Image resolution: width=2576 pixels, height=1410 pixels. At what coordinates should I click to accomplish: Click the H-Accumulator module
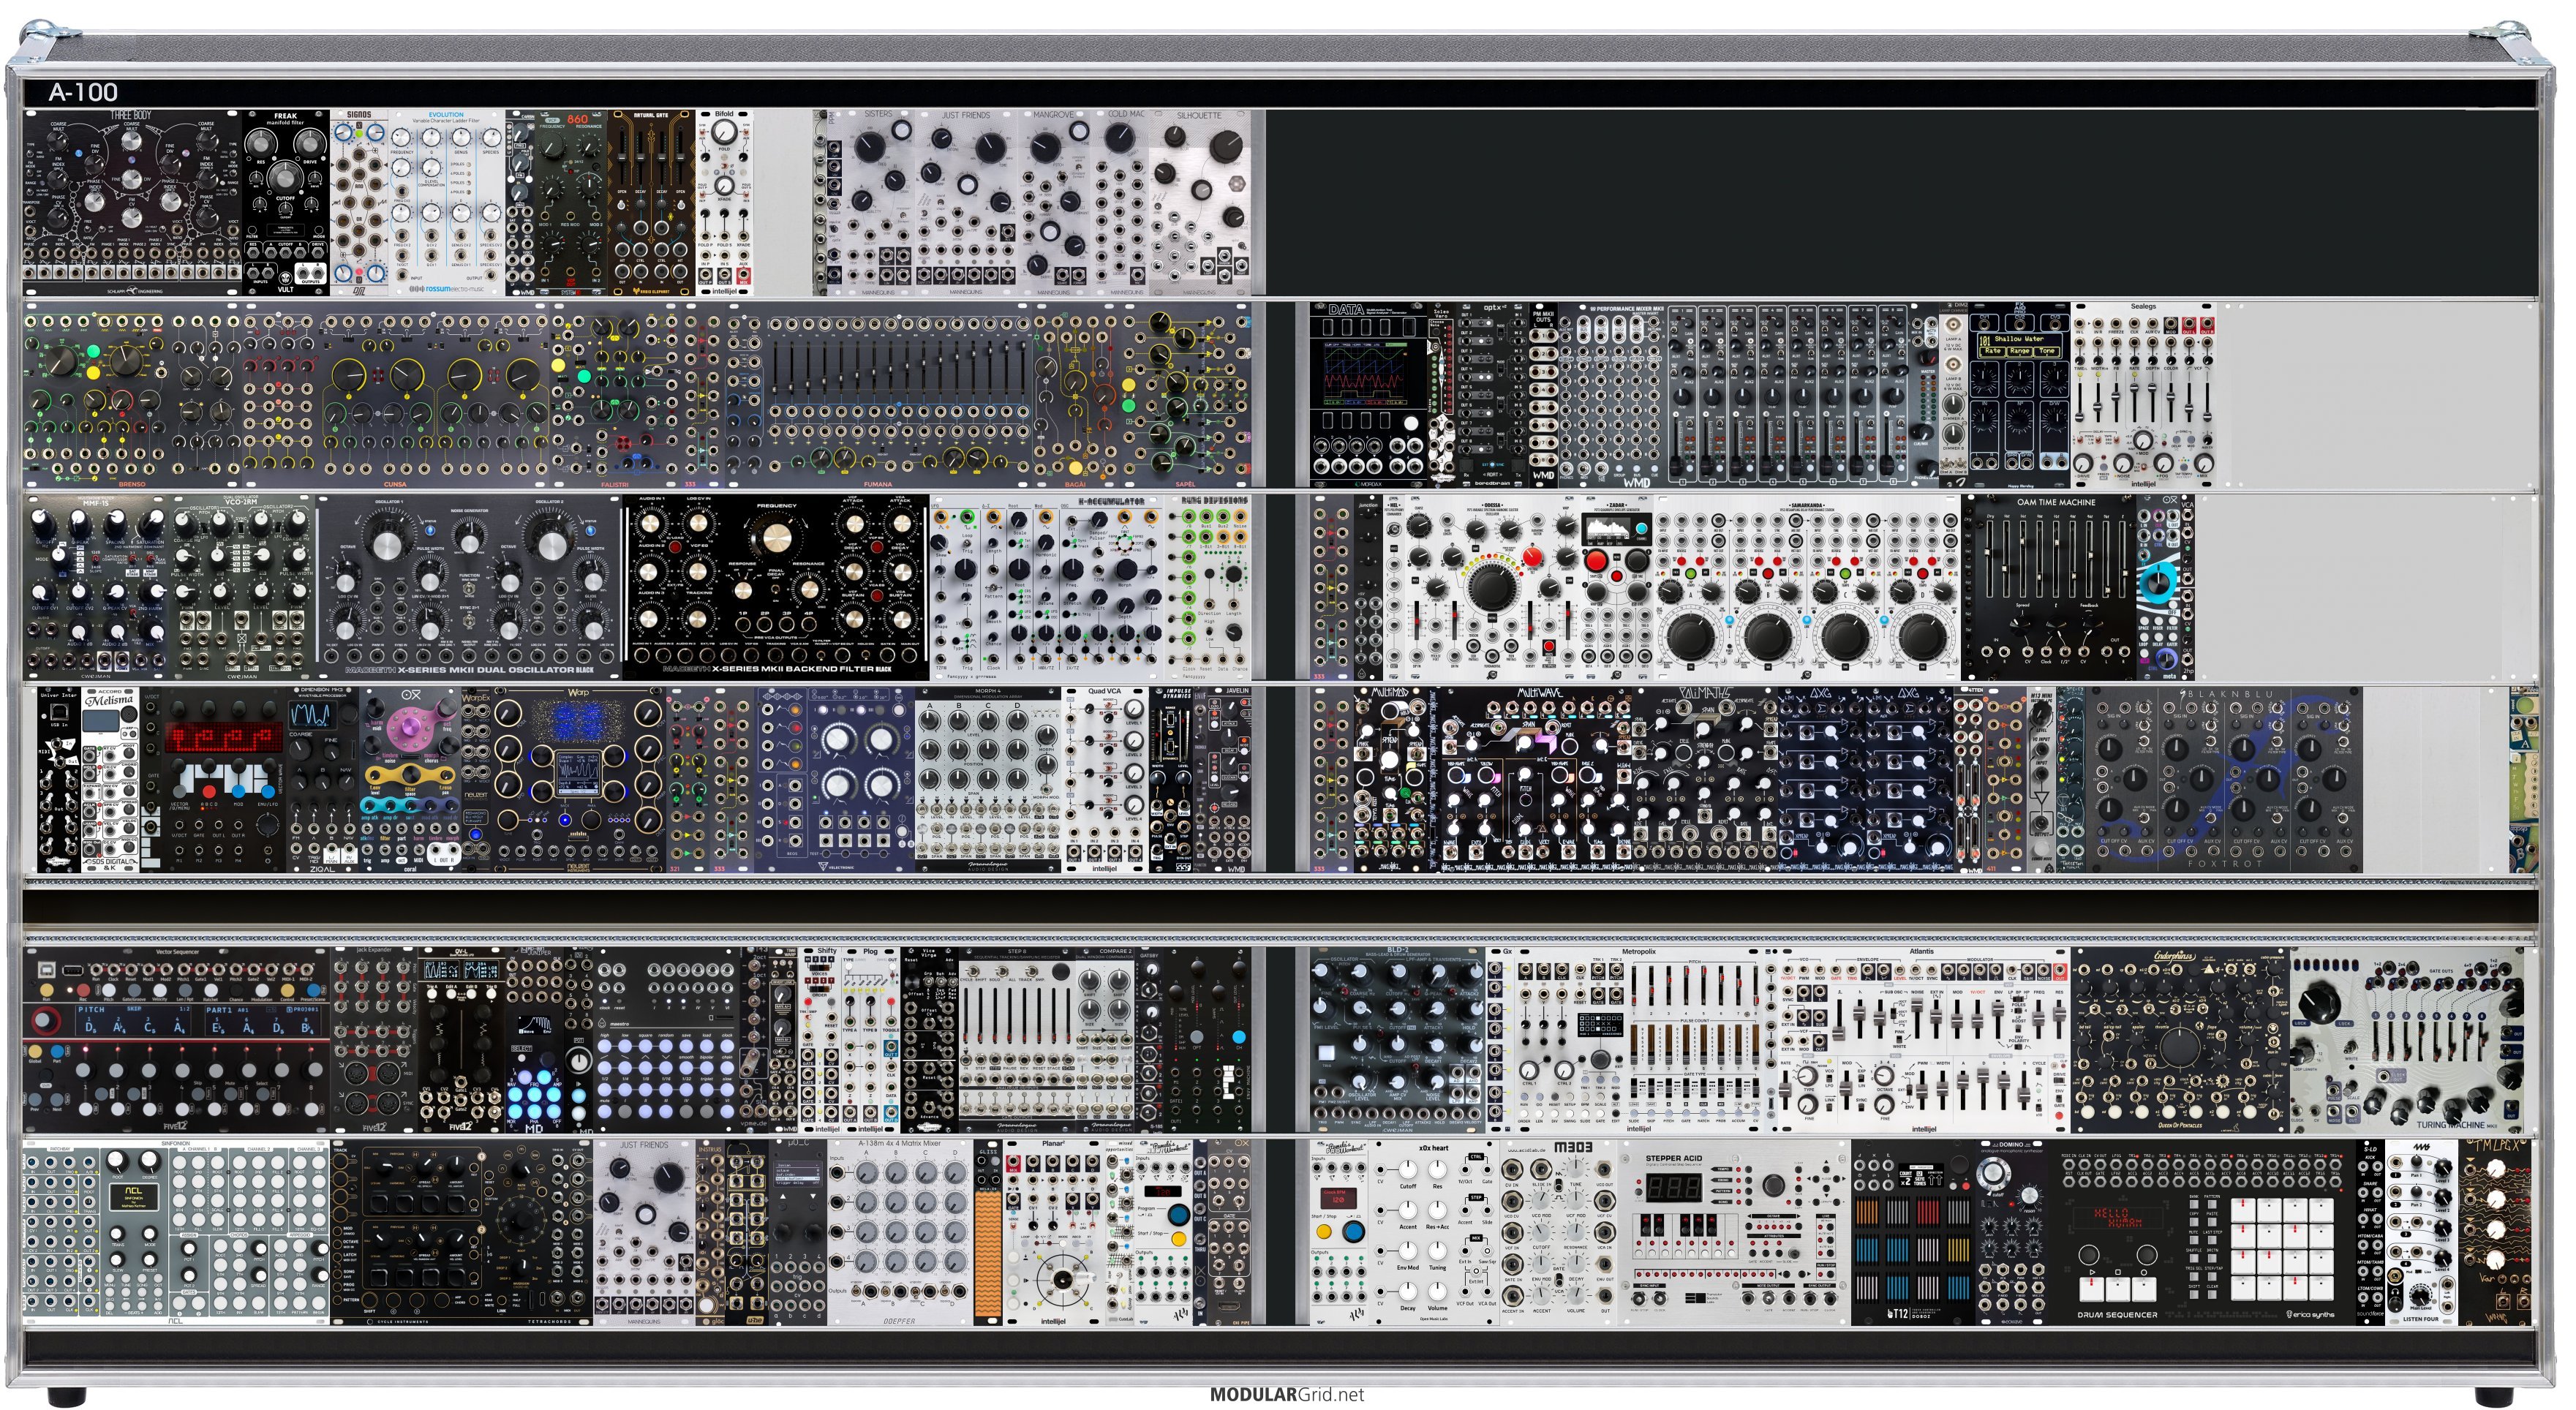(1047, 588)
